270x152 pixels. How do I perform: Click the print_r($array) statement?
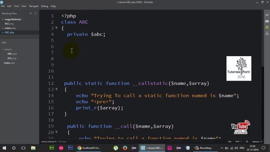[x=100, y=108]
